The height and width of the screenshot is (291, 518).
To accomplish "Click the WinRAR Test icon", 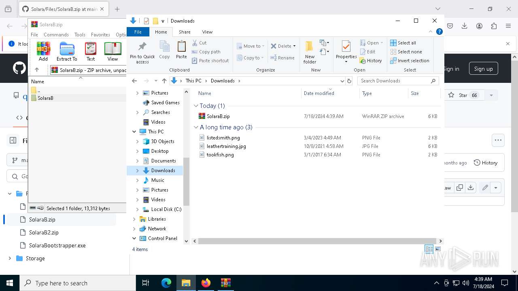I will pos(91,51).
